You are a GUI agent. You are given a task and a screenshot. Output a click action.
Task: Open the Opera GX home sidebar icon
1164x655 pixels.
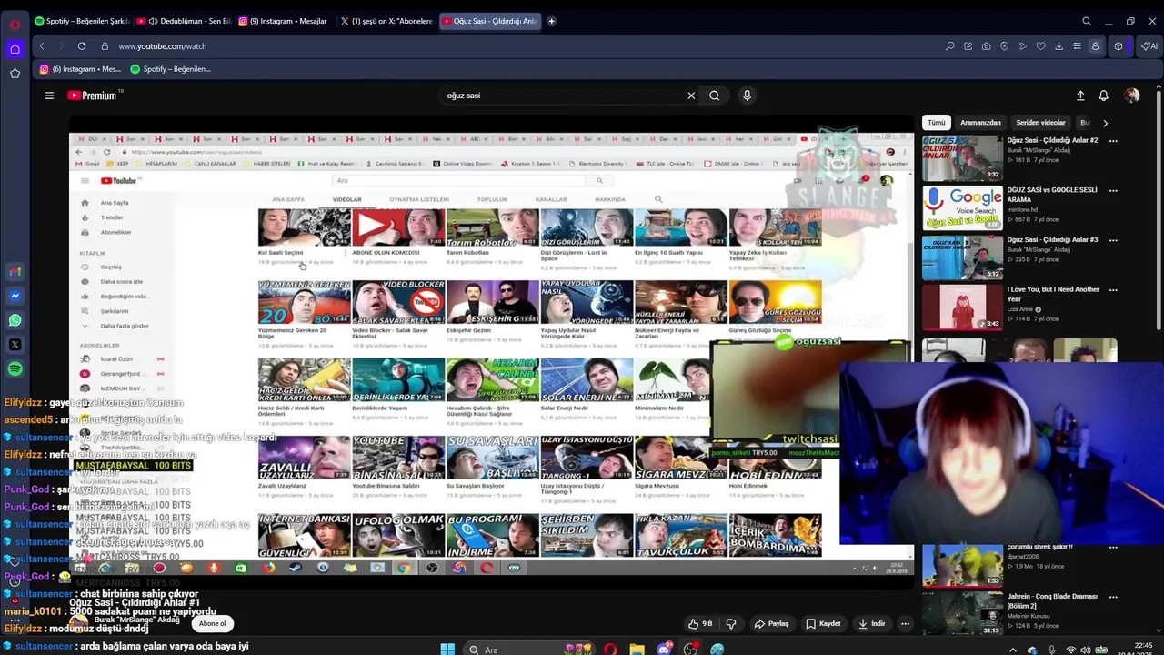tap(15, 49)
